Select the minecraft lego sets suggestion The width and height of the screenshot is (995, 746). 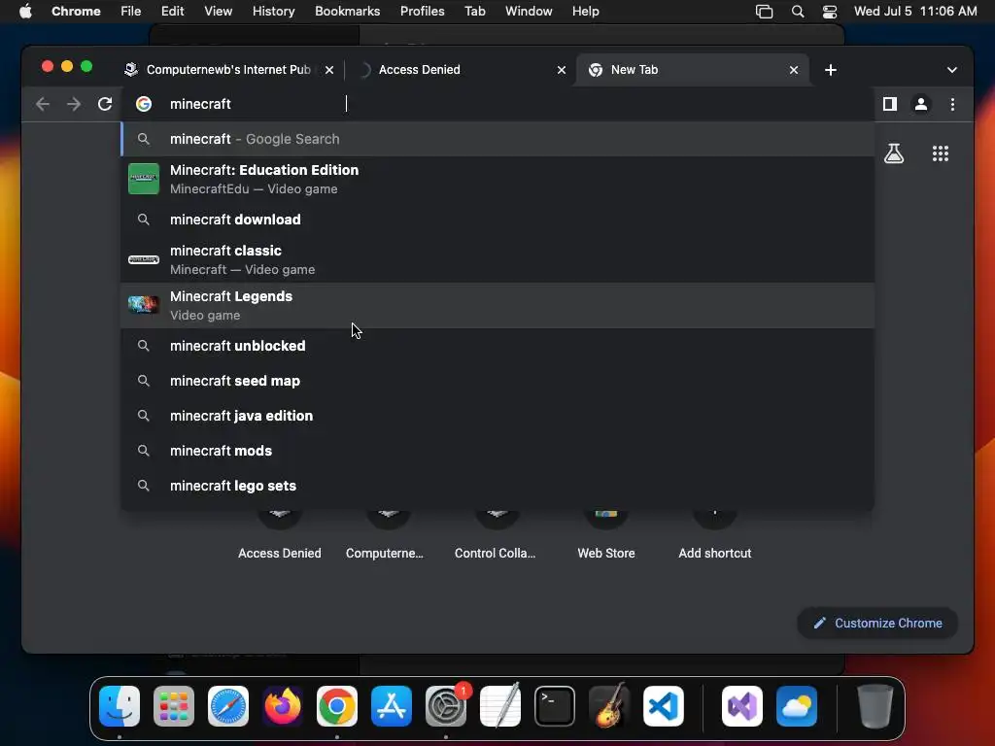[x=497, y=486]
